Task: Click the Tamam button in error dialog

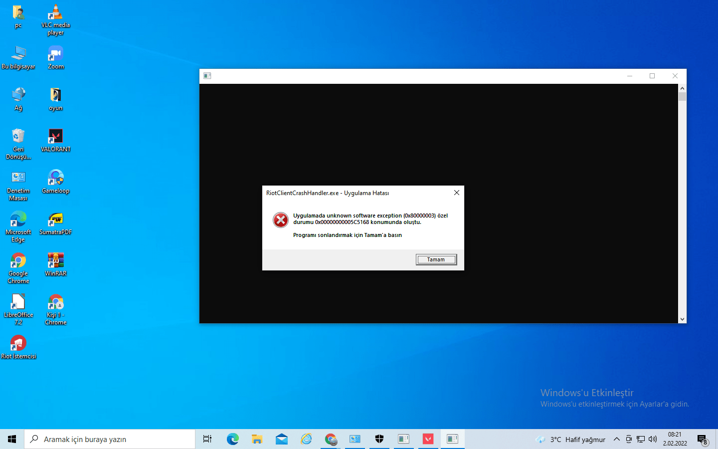Action: (436, 259)
